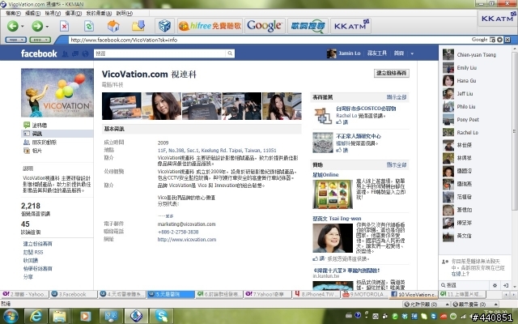Viewport: 518px width, 324px height.
Task: Click the green Forward arrow button
Action: pos(37,26)
